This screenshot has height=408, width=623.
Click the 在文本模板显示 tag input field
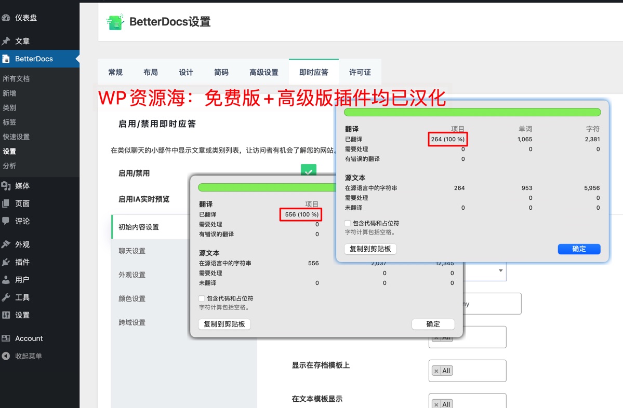(467, 401)
